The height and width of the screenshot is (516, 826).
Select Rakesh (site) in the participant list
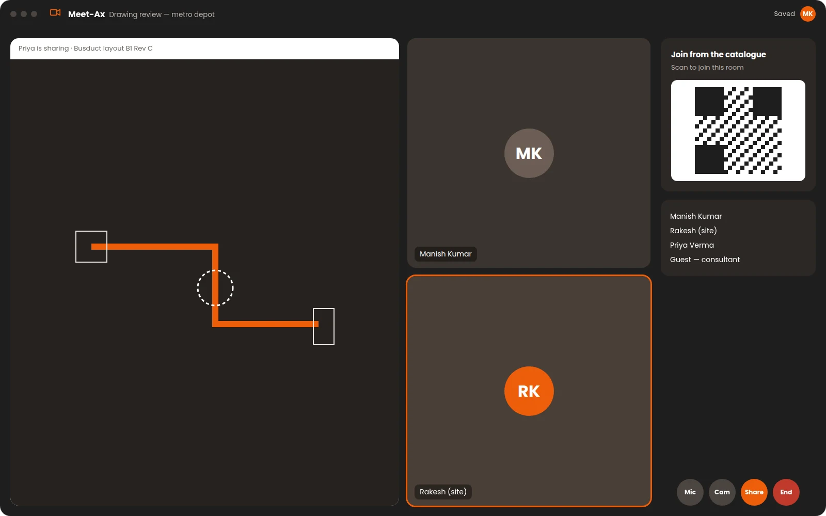click(x=693, y=231)
